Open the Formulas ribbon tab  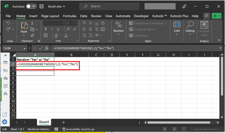pyautogui.click(x=70, y=16)
